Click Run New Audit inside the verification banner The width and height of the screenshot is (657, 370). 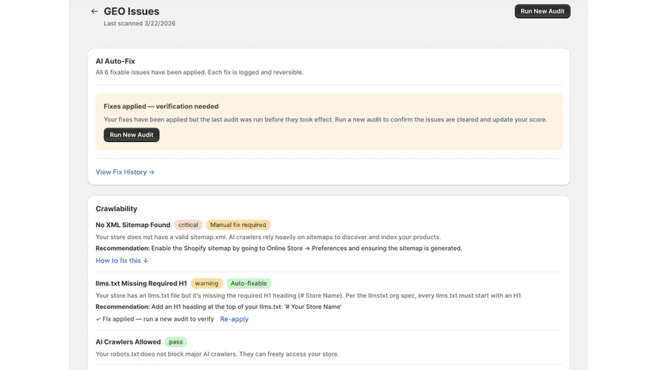click(132, 135)
